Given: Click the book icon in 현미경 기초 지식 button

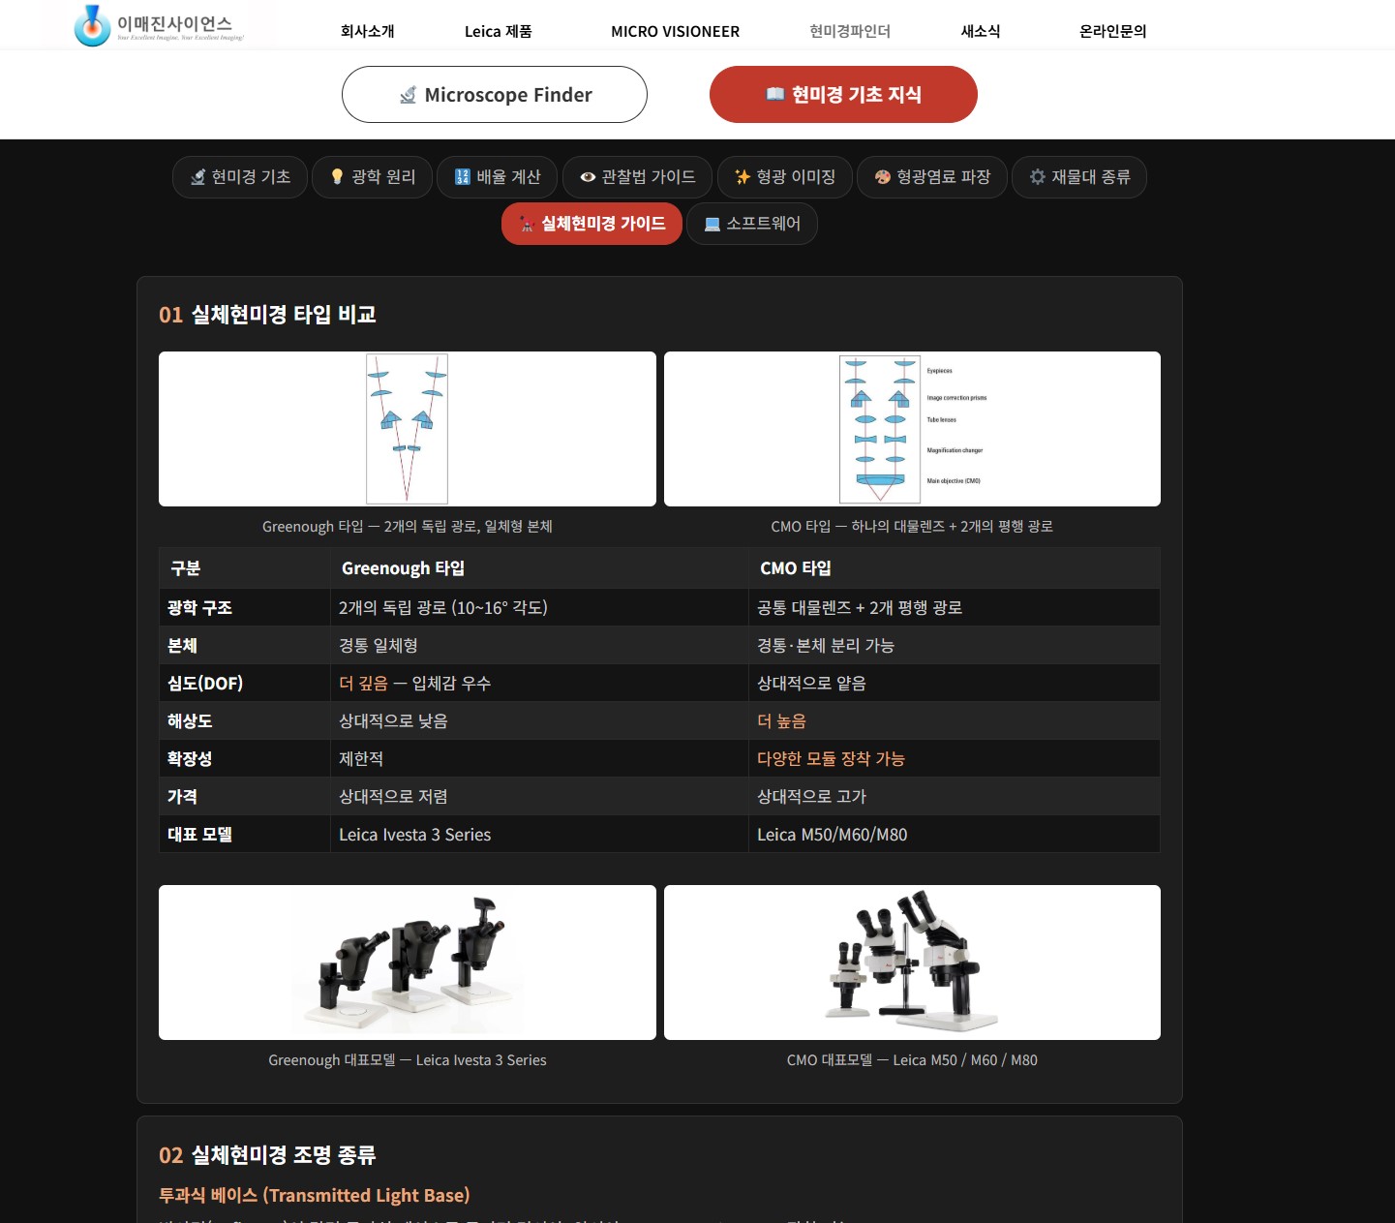Looking at the screenshot, I should point(774,94).
